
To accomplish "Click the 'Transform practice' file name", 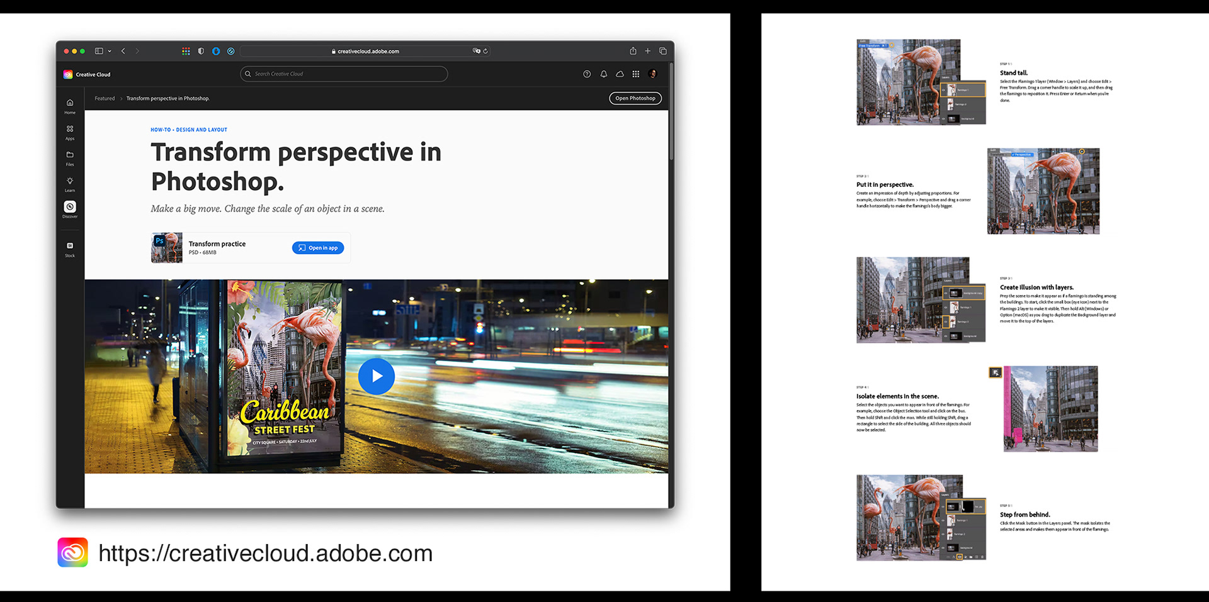I will coord(217,243).
